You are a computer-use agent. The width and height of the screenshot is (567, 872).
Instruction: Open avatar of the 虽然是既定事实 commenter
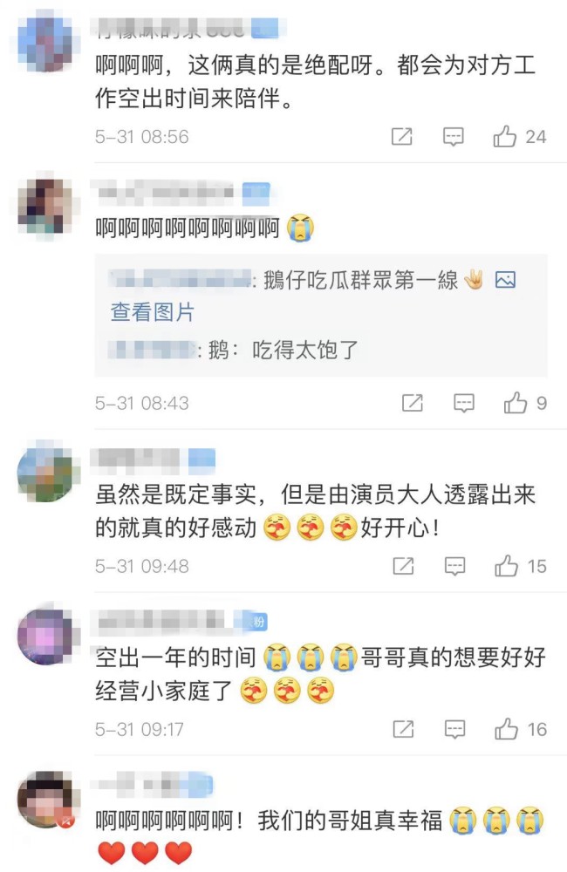(46, 472)
